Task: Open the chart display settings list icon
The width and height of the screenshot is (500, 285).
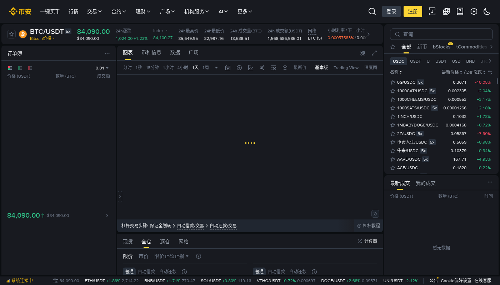Action: click(x=274, y=68)
